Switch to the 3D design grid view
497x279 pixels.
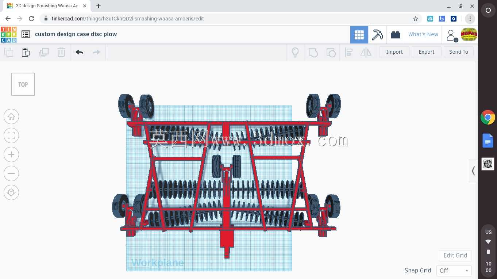click(x=359, y=35)
